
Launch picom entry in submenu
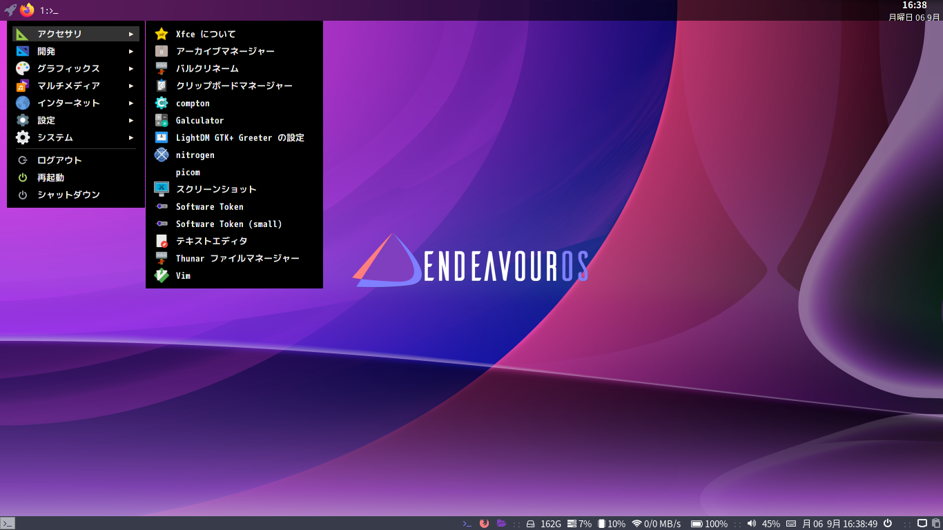point(234,172)
